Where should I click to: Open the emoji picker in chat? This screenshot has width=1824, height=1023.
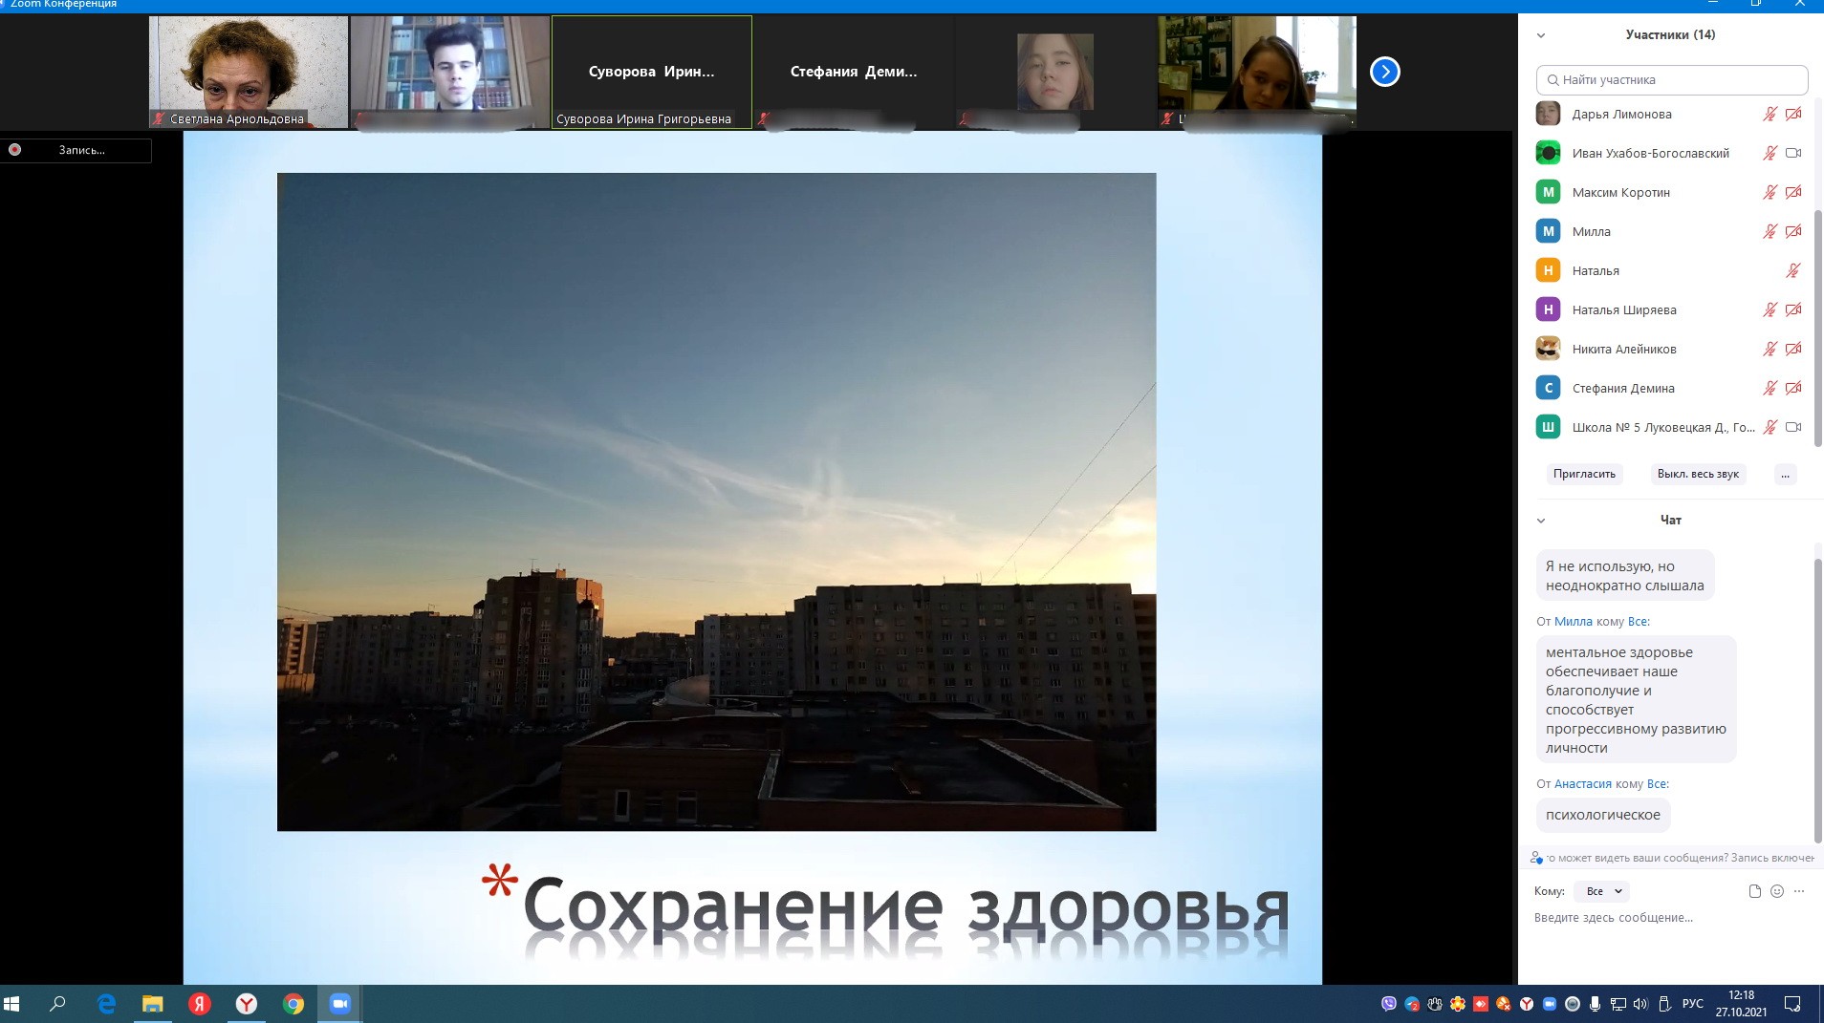(x=1777, y=891)
